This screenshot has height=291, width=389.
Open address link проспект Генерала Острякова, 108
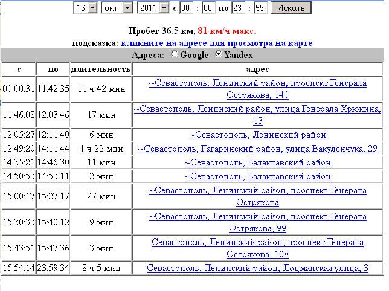(257, 248)
